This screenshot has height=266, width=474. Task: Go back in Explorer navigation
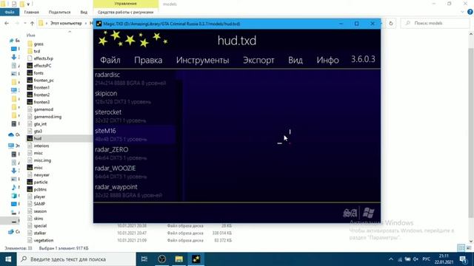[x=7, y=23]
